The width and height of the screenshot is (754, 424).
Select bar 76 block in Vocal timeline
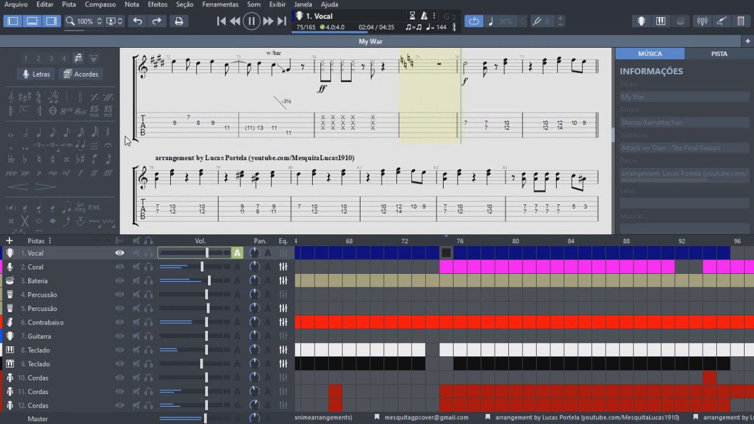(460, 253)
